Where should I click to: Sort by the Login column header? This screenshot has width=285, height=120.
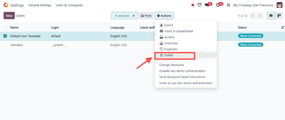click(55, 27)
